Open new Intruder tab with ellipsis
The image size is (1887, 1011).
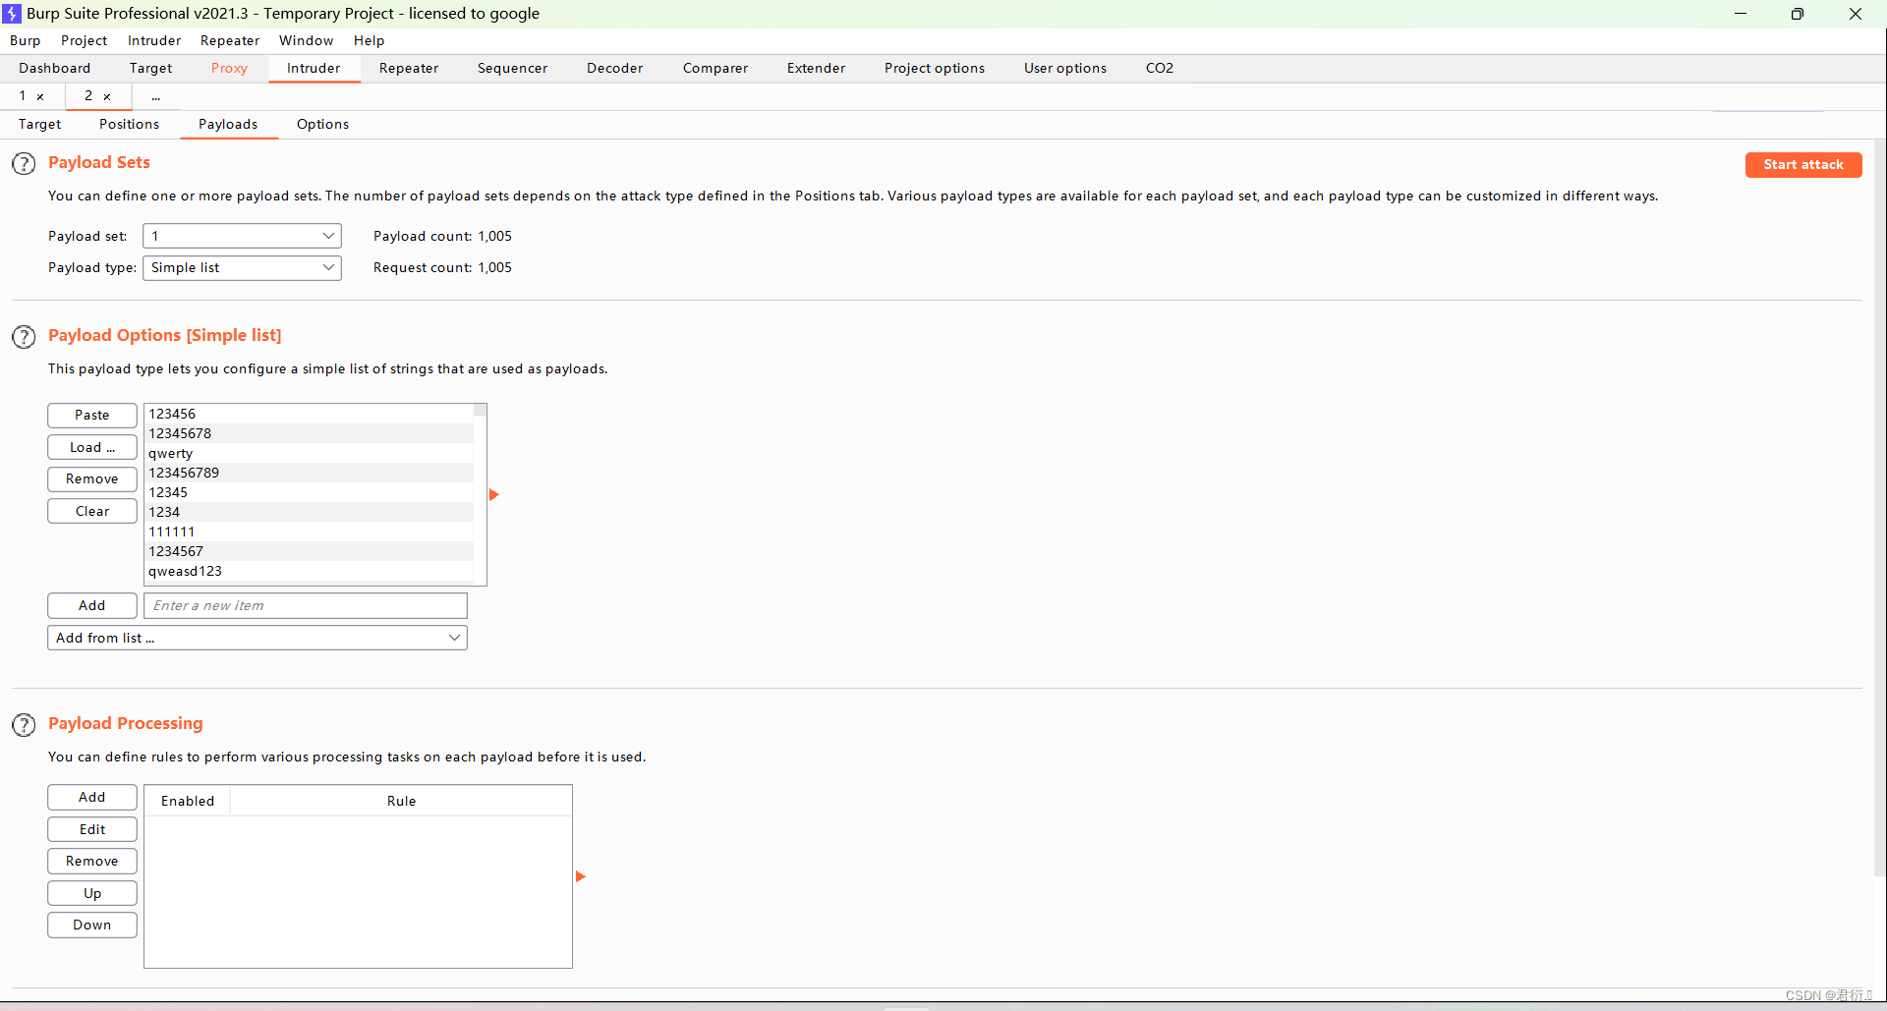pos(155,96)
